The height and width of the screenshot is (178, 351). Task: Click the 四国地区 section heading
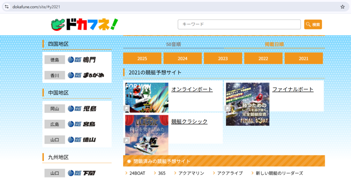[58, 44]
